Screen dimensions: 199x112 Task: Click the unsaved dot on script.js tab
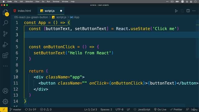61,11
